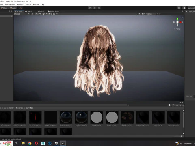Toggle grid snapping icon beside Local
This screenshot has height=146, width=195.
point(21,8)
